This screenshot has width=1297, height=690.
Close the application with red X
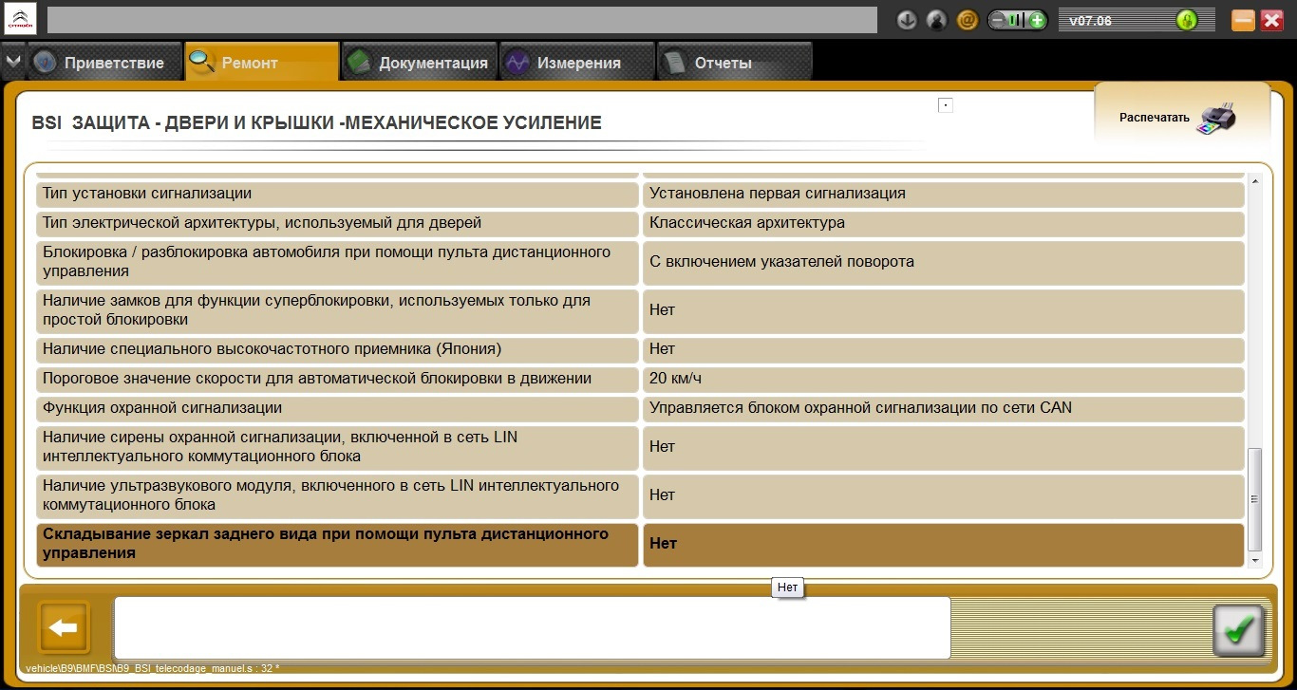pos(1272,20)
